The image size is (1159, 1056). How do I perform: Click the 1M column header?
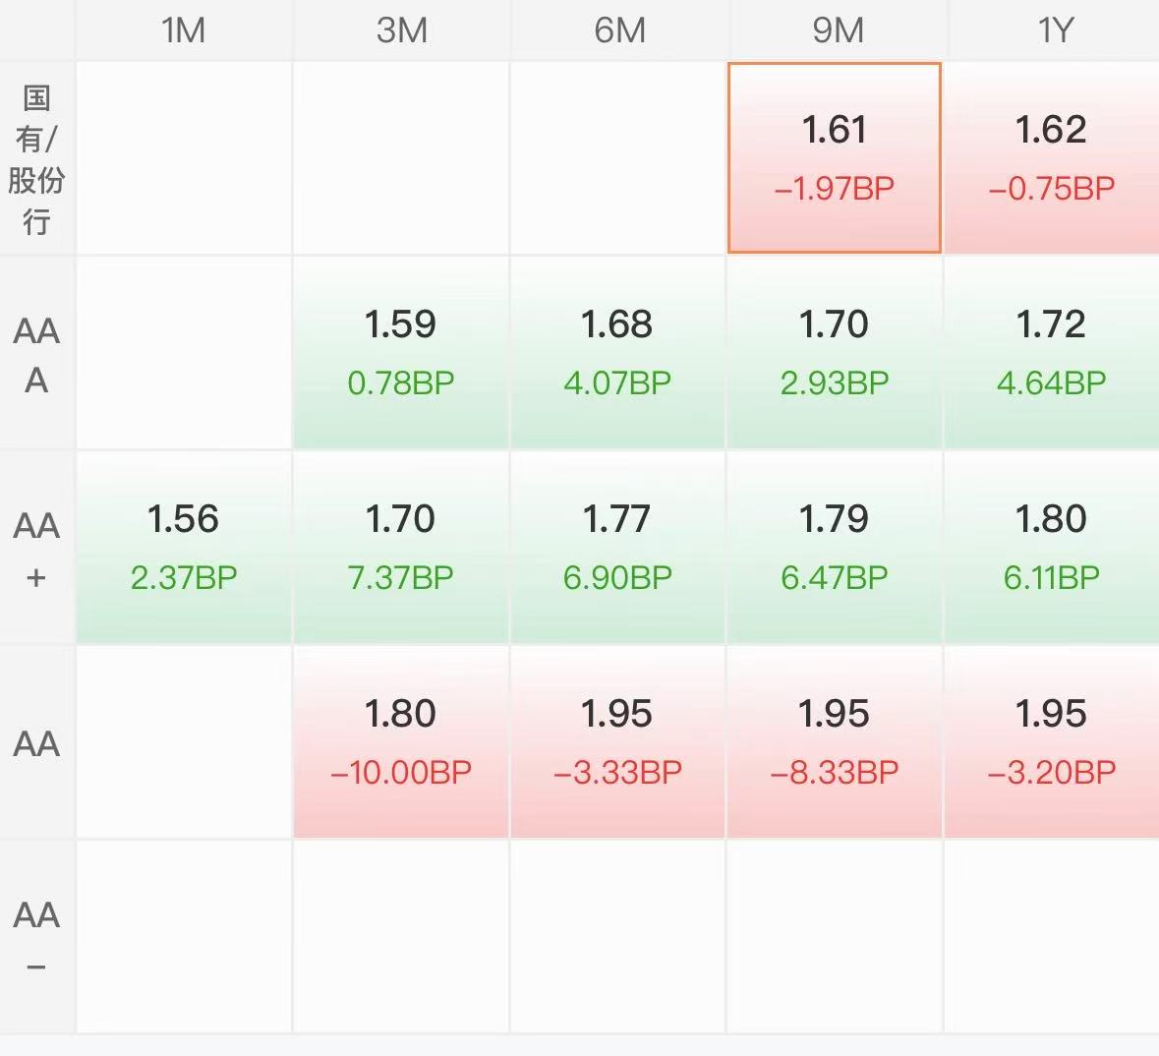(x=183, y=30)
